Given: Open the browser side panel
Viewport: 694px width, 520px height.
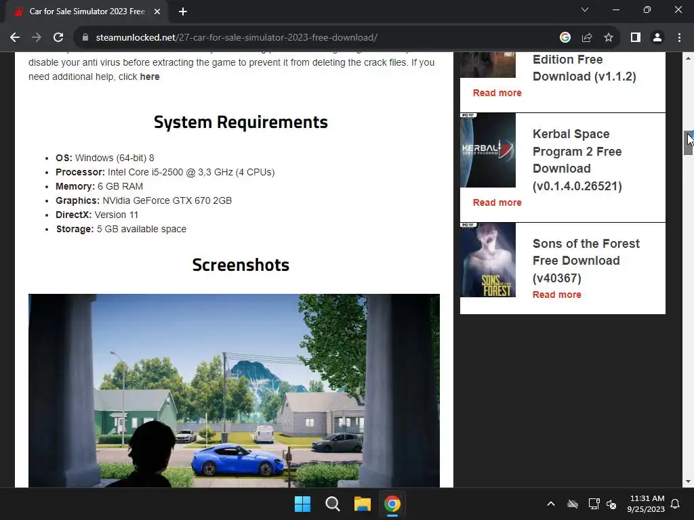Looking at the screenshot, I should 636,38.
